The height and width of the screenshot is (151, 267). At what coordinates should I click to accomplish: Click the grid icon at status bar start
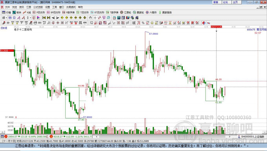pos(2,136)
